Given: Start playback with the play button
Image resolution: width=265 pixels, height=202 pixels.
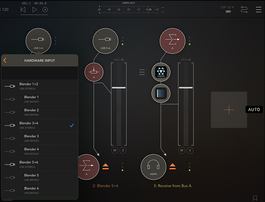Looking at the screenshot, I should coord(34,10).
